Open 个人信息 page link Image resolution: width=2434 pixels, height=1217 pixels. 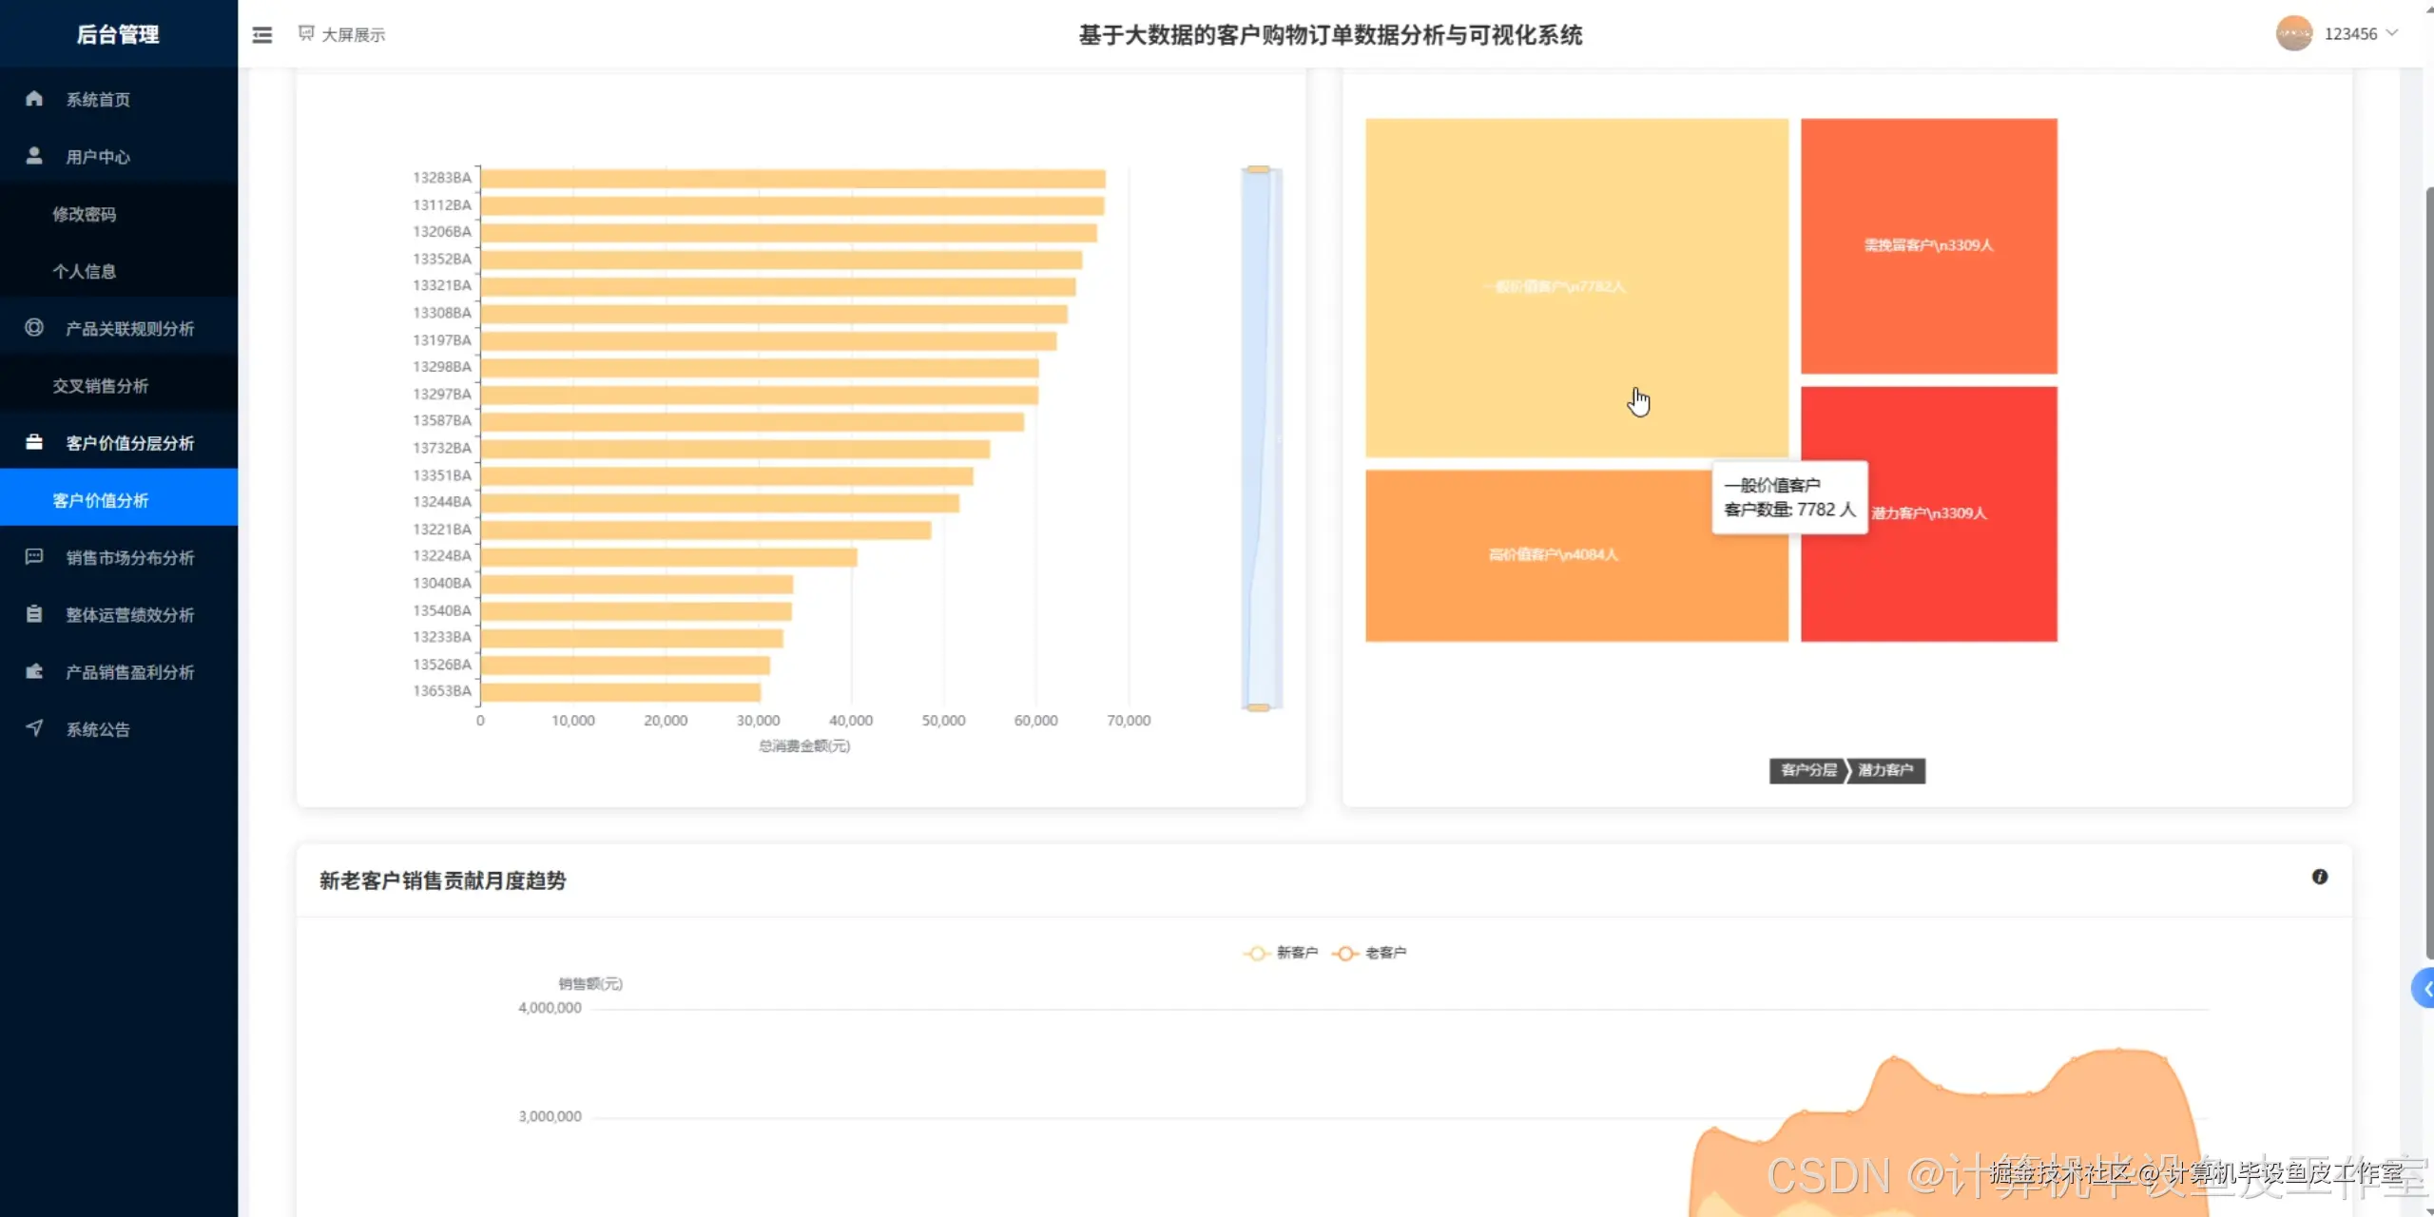(x=85, y=272)
